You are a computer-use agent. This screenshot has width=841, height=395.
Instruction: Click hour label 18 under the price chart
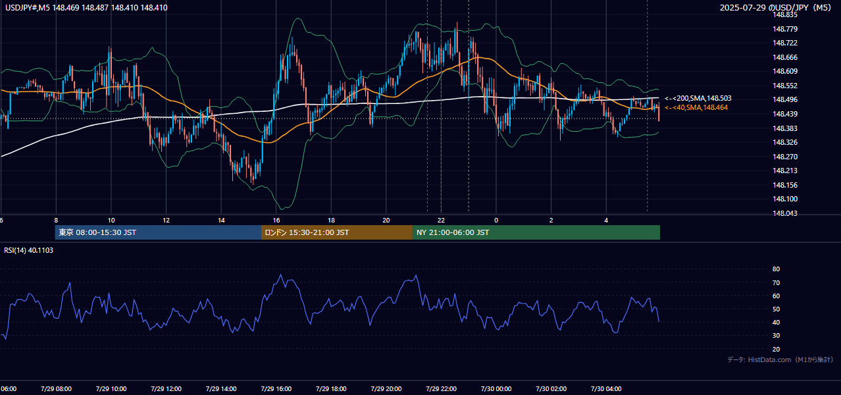pyautogui.click(x=331, y=220)
